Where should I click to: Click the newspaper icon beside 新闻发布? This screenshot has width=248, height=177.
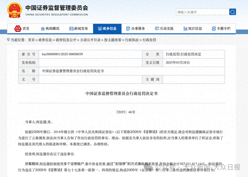click(x=71, y=29)
